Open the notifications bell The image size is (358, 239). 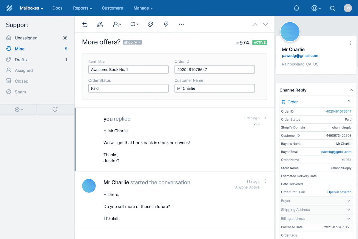click(297, 8)
